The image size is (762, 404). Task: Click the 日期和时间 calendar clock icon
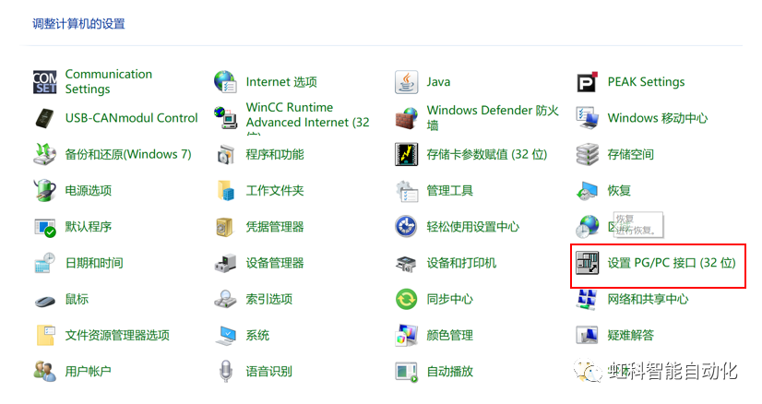(x=44, y=263)
